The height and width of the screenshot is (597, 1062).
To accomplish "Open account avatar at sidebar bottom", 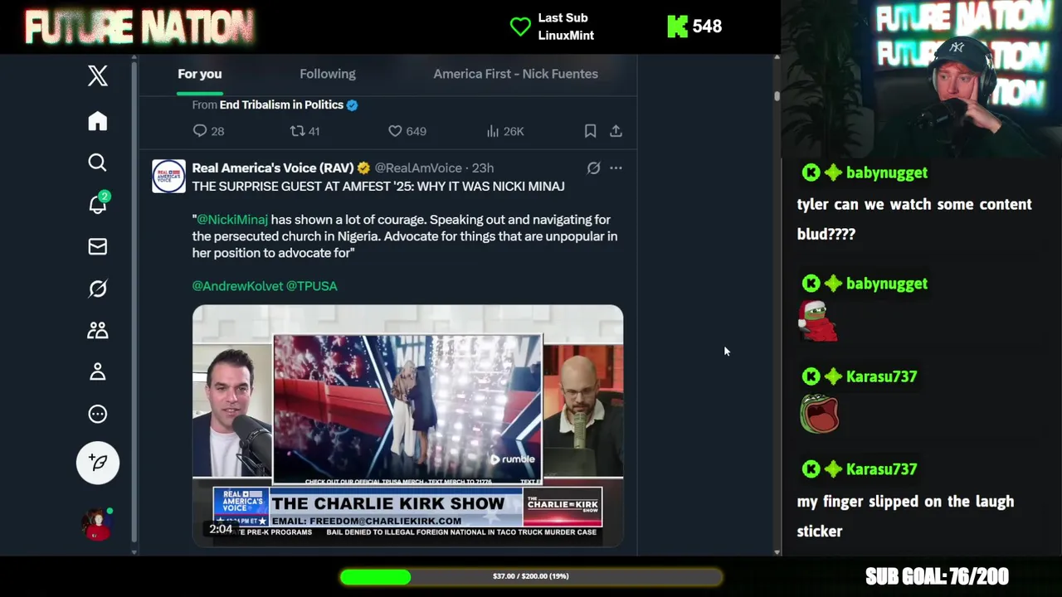I will pyautogui.click(x=96, y=524).
